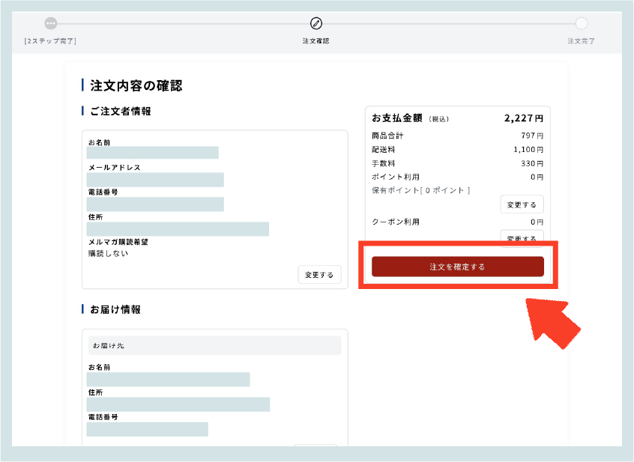Click the お支払金額 label
Screen dimensions: 634x462
click(397, 118)
